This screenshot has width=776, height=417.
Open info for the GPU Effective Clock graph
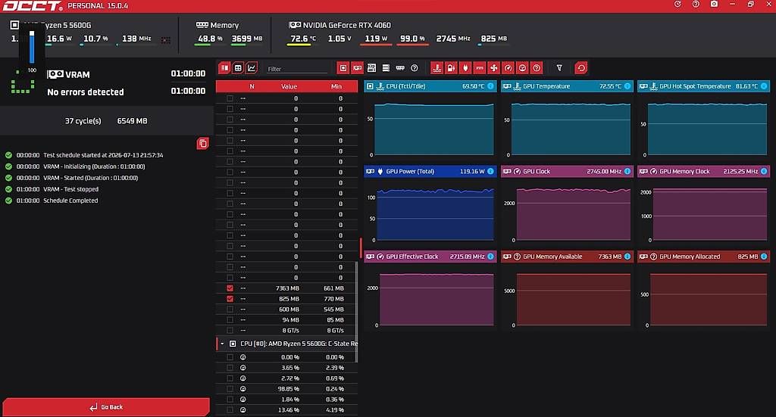pyautogui.click(x=490, y=257)
